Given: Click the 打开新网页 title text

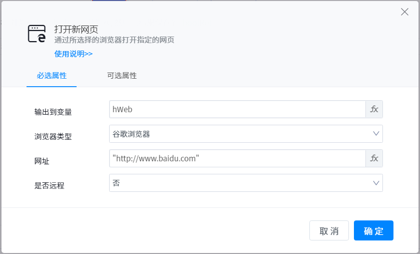Looking at the screenshot, I should (80, 30).
